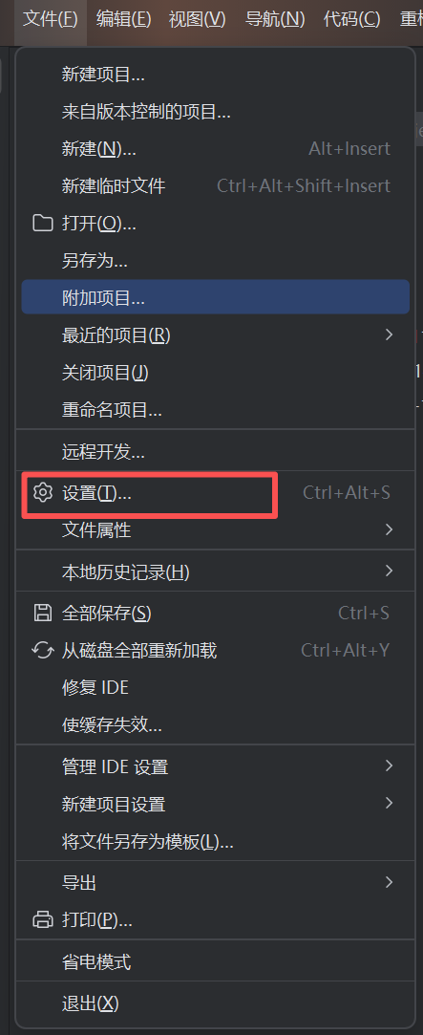
Task: Open the 视图 menu in the menu bar
Action: 197,19
